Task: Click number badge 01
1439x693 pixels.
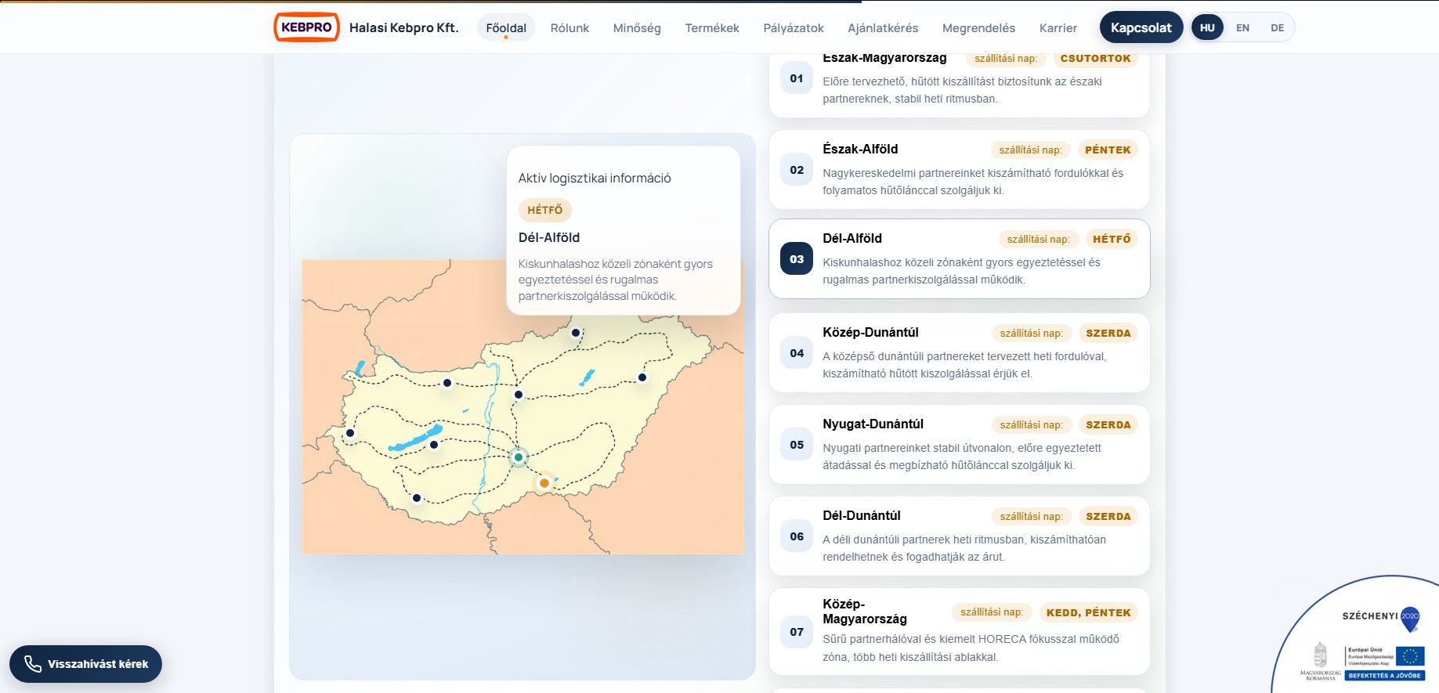Action: point(797,78)
